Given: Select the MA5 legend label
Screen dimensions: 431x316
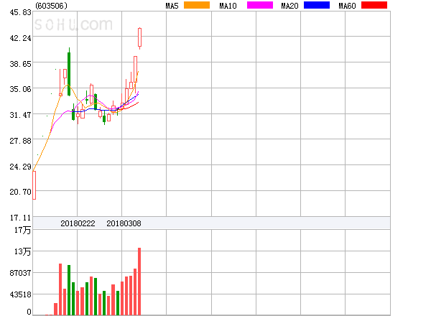Looking at the screenshot, I should click(172, 6).
